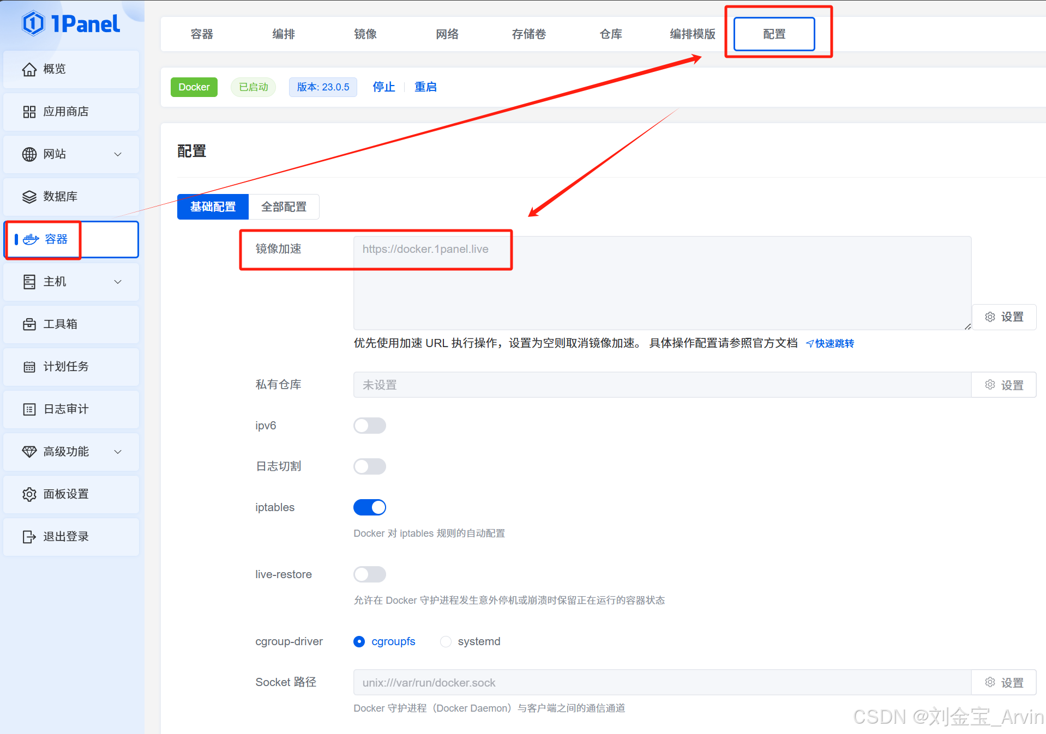Click the 容器 docker whale icon
The width and height of the screenshot is (1046, 734).
[31, 239]
